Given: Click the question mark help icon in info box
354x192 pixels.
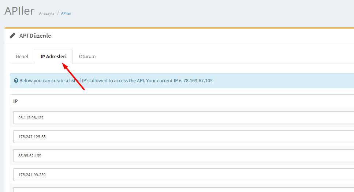Looking at the screenshot, I should coord(16,80).
